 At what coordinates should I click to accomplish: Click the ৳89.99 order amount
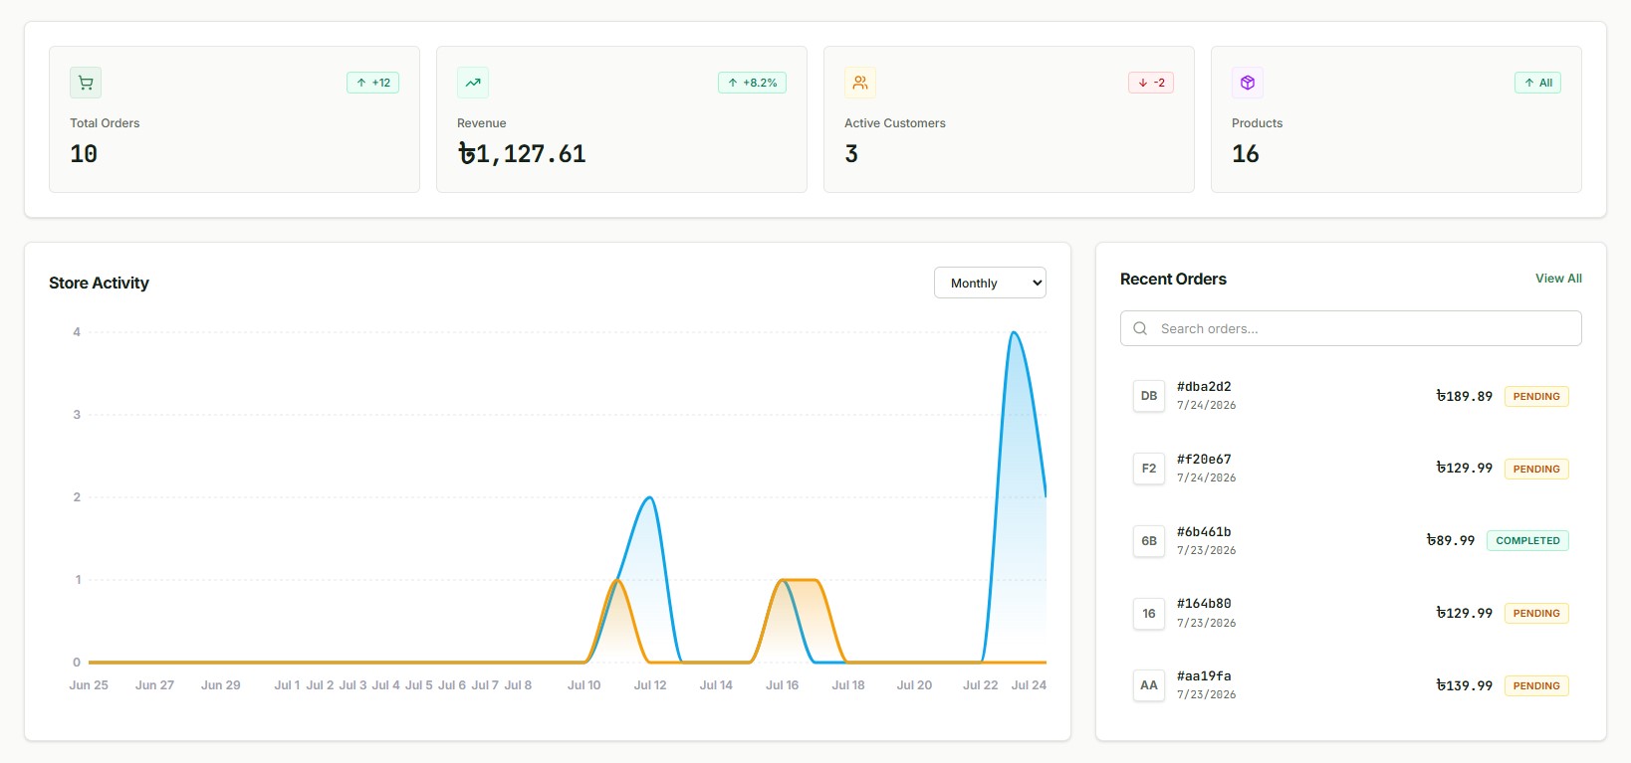click(x=1451, y=540)
